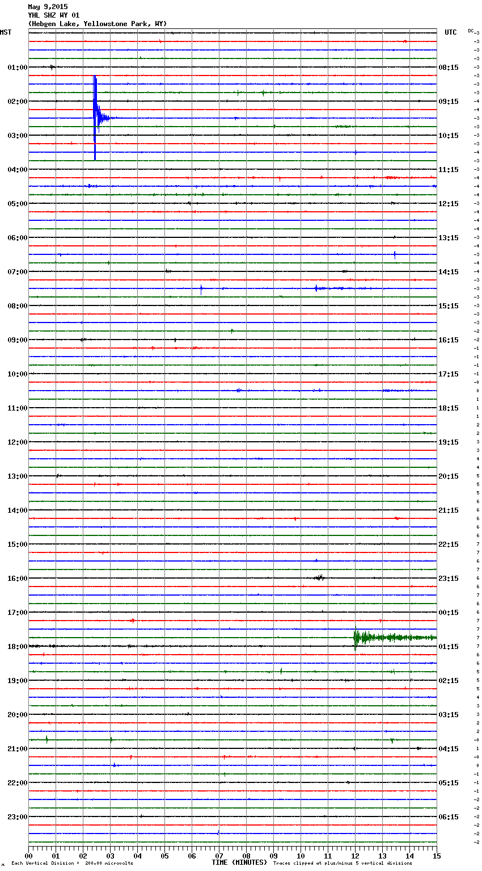482x871 pixels.
Task: Click the 09:15 UTC time label
Action: (449, 102)
